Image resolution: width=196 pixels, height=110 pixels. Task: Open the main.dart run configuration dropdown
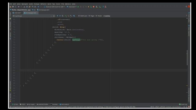pos(71,7)
